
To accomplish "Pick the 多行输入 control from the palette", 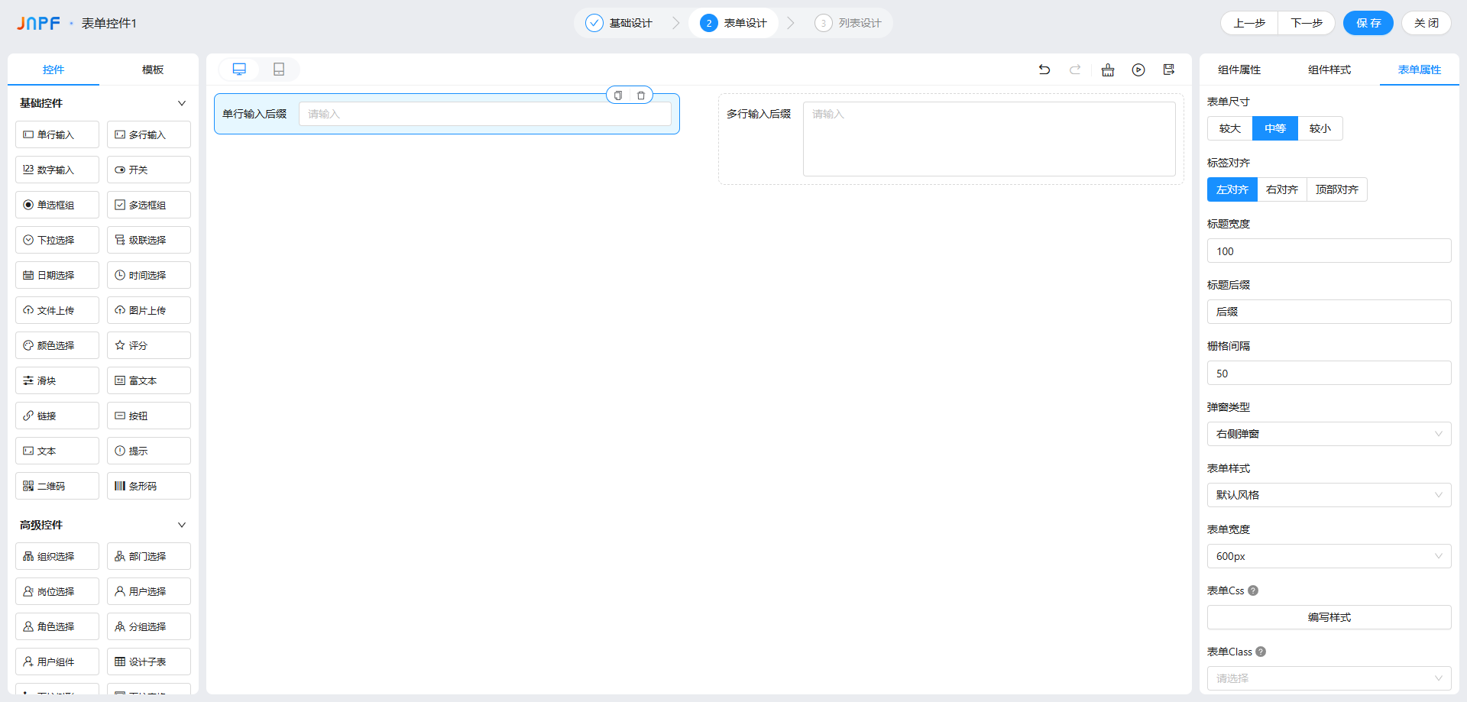I will tap(149, 134).
